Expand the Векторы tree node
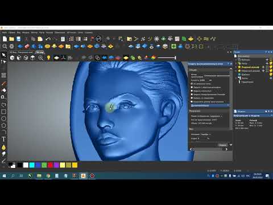273x205 pixels. tap(236, 60)
